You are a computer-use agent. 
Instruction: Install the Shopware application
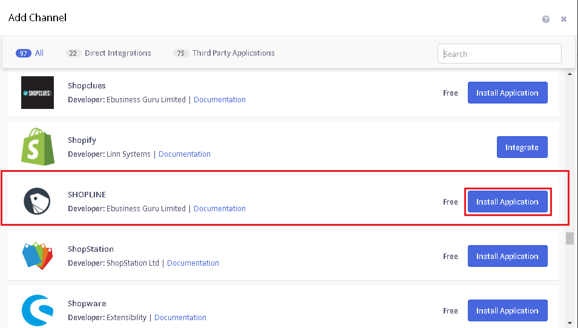[x=508, y=310]
